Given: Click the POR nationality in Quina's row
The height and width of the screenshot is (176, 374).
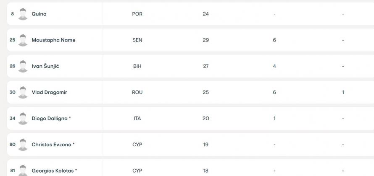Looking at the screenshot, I should click(137, 14).
